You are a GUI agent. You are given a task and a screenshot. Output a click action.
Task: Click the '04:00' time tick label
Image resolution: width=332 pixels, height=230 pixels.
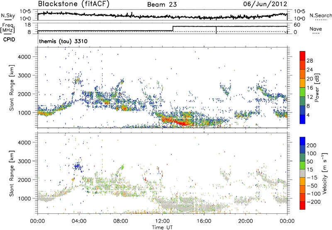coord(79,221)
